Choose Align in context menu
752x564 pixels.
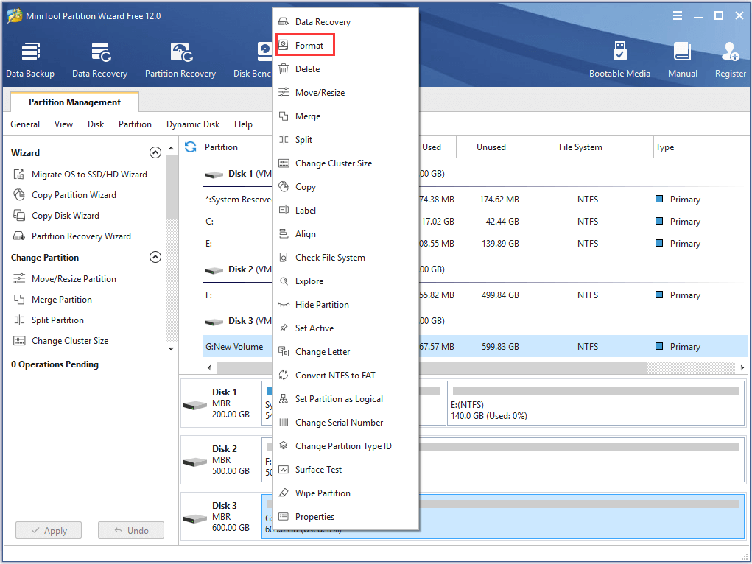(345, 233)
